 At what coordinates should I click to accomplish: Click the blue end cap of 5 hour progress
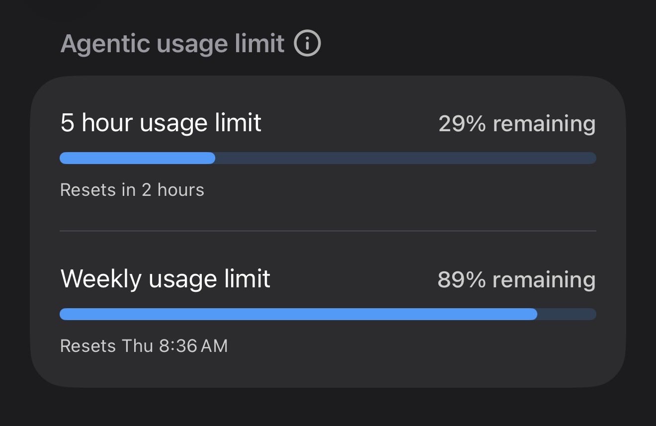pyautogui.click(x=210, y=158)
